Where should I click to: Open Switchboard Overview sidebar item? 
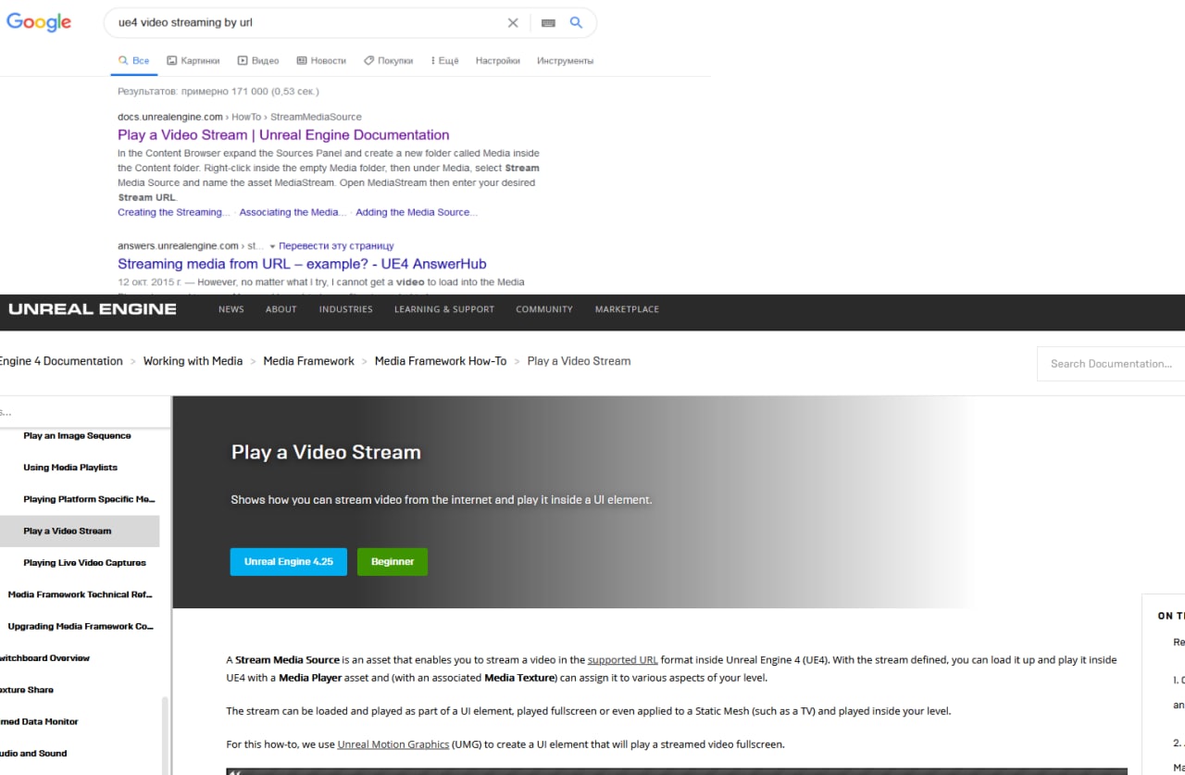pos(44,658)
